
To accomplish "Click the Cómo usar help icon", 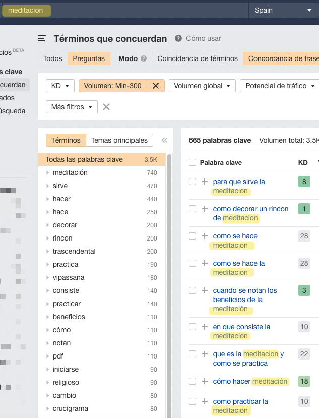I will coord(178,39).
